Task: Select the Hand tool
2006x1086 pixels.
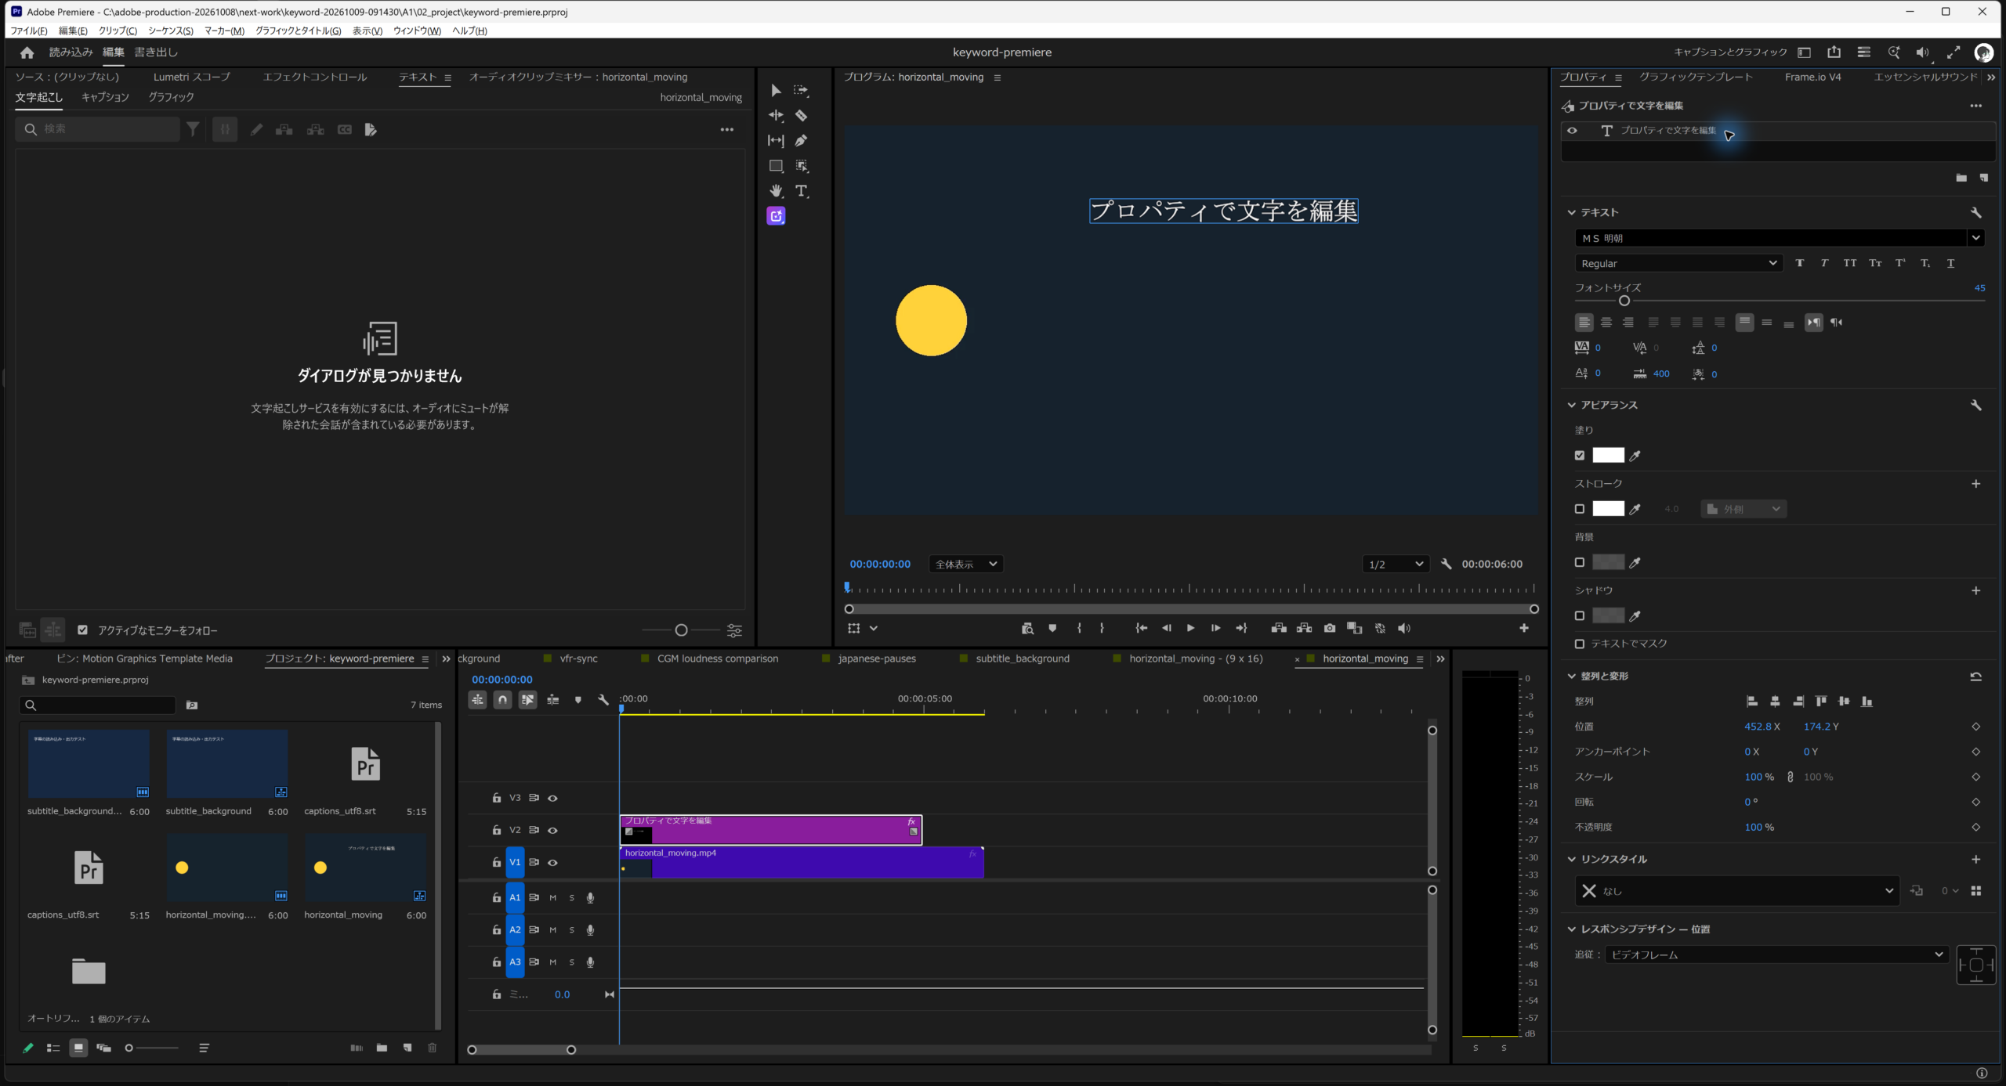Action: [x=776, y=191]
